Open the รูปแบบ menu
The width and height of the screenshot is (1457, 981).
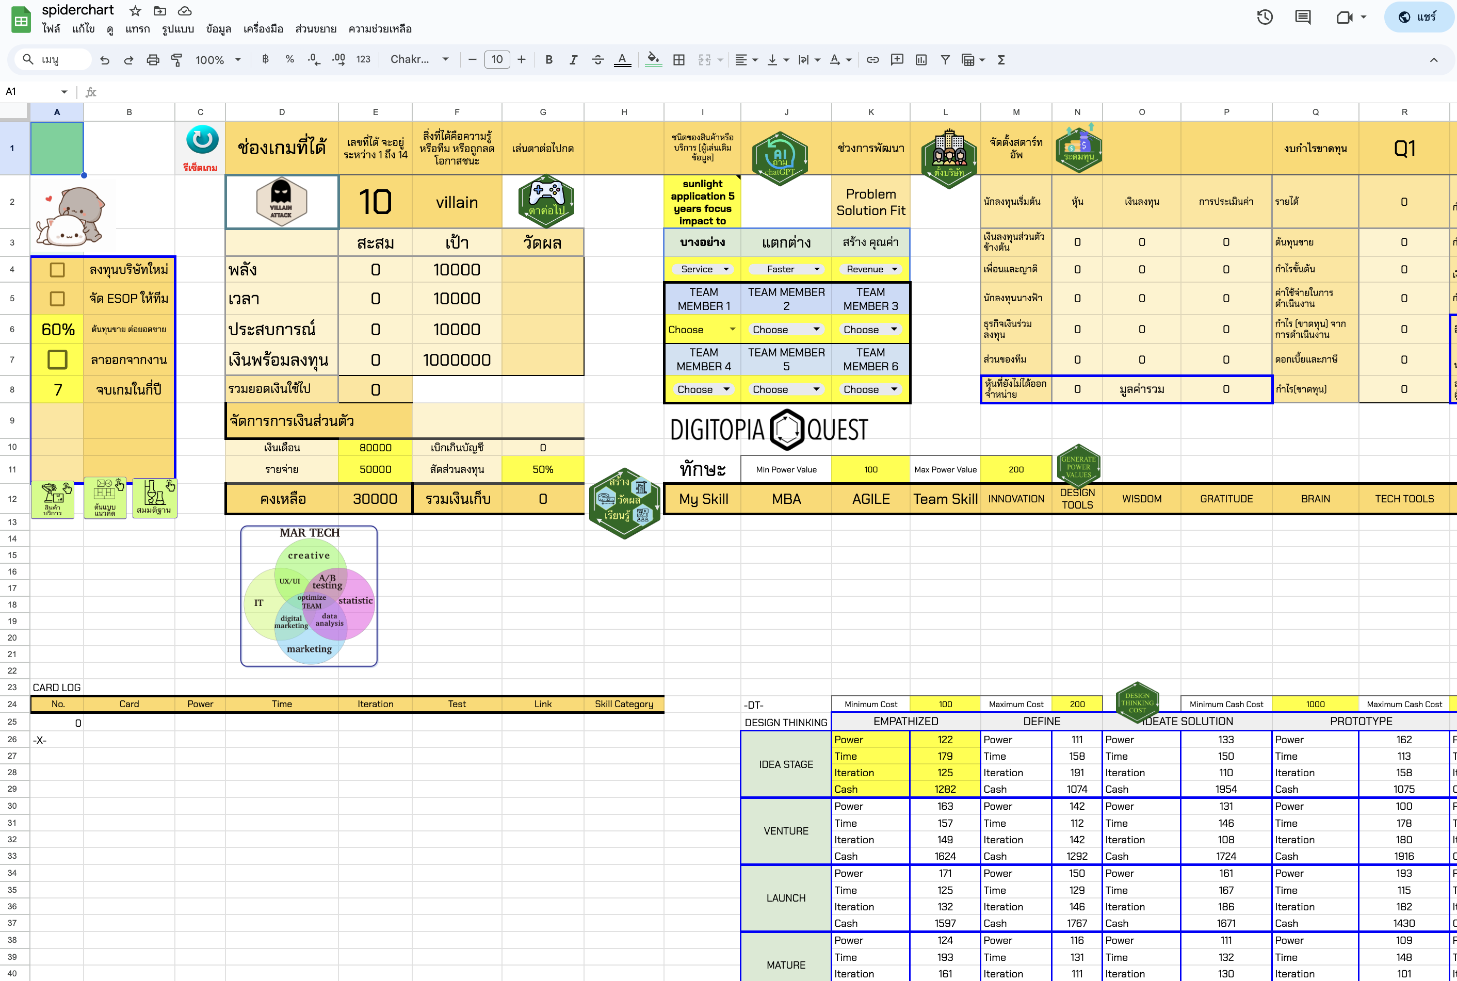coord(178,29)
